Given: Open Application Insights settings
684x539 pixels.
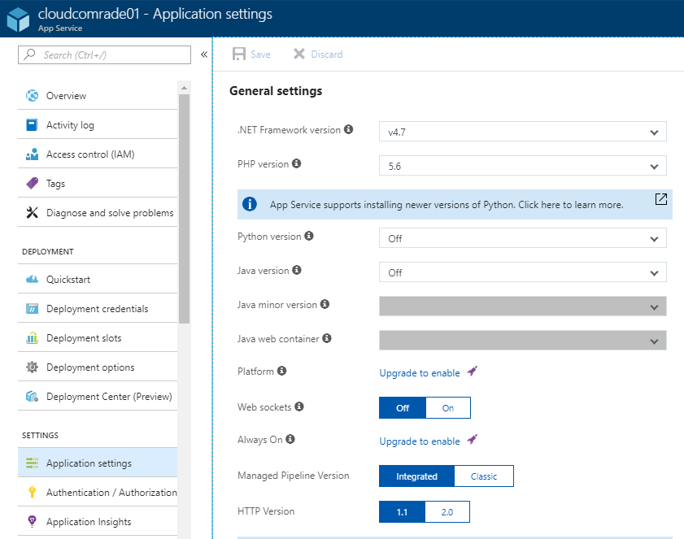Looking at the screenshot, I should click(x=98, y=522).
